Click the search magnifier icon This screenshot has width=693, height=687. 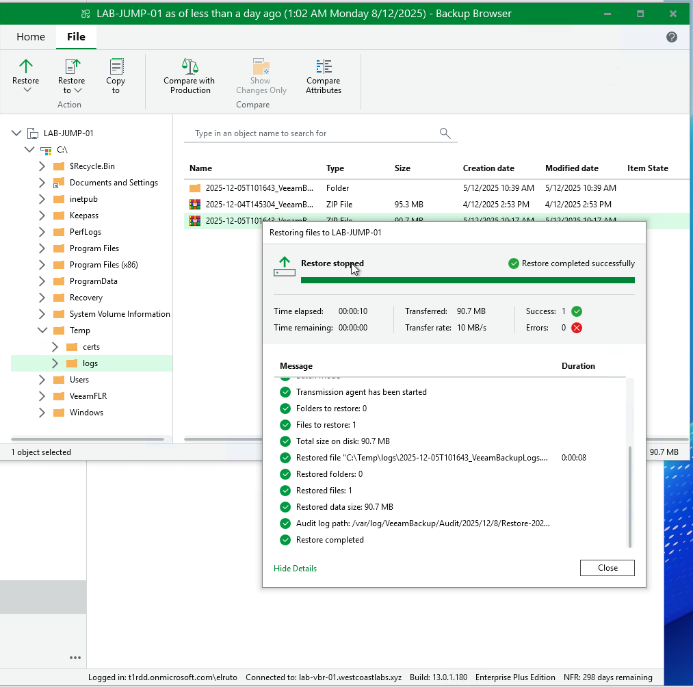(445, 133)
